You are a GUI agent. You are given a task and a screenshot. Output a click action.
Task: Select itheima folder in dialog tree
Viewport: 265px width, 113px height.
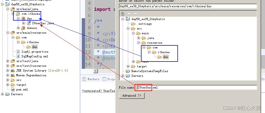coord(164,52)
